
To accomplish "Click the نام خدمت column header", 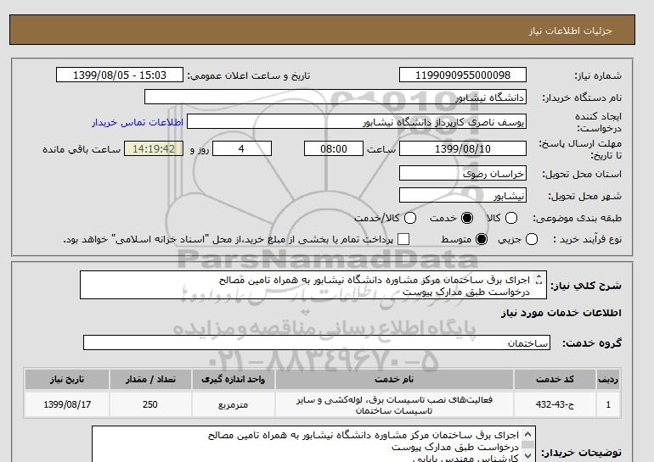I will [394, 379].
